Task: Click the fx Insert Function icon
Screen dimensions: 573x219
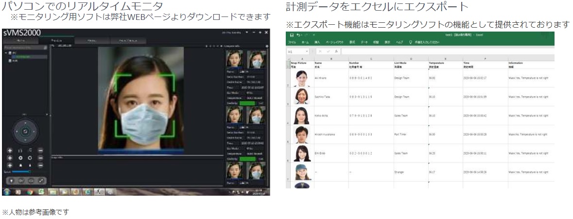Action: (336, 51)
